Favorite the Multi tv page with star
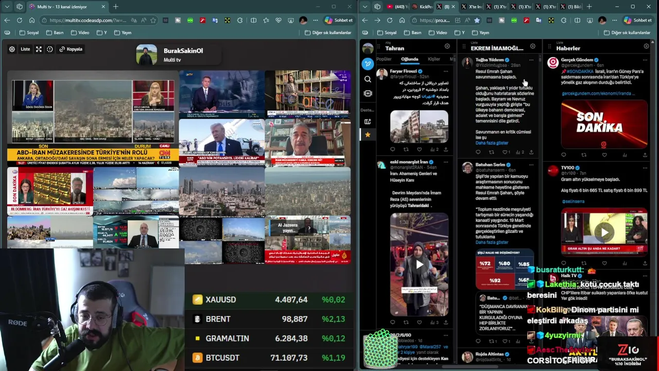Viewport: 659px width, 371px height. coord(153,20)
